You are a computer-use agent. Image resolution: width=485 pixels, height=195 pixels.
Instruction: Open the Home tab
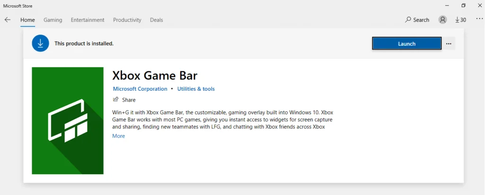[27, 20]
